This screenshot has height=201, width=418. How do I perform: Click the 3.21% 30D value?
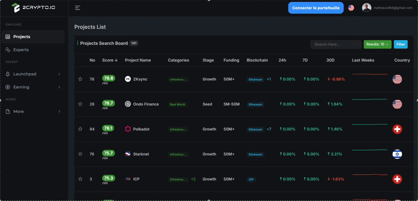[x=335, y=154]
